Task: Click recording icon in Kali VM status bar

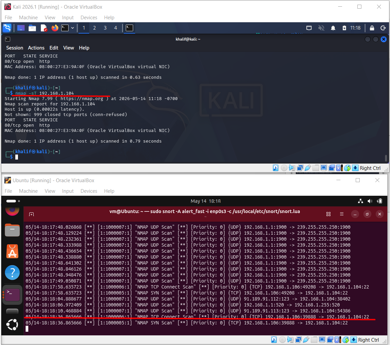Action: tap(331, 168)
